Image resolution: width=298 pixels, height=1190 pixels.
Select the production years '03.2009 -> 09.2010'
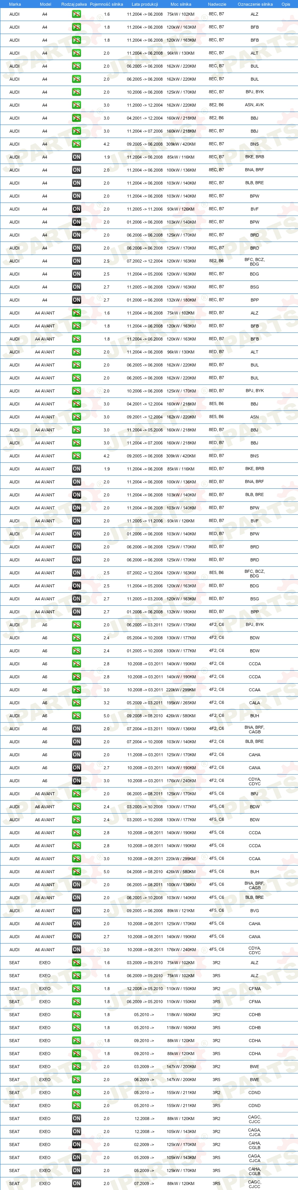click(x=145, y=963)
